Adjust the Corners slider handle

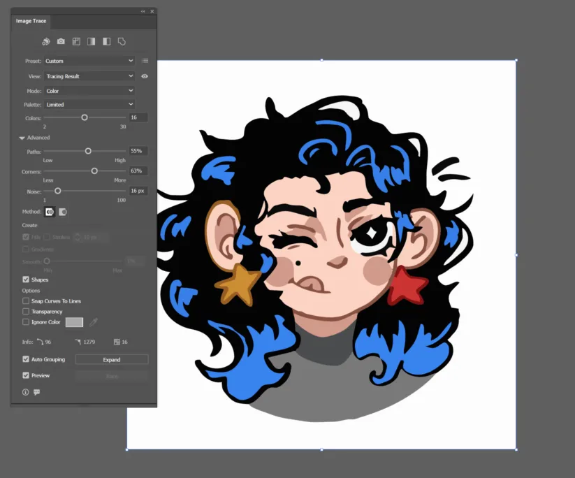point(94,171)
